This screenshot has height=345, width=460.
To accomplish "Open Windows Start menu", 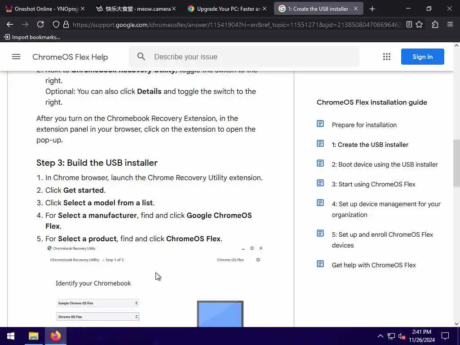I will pyautogui.click(x=11, y=336).
